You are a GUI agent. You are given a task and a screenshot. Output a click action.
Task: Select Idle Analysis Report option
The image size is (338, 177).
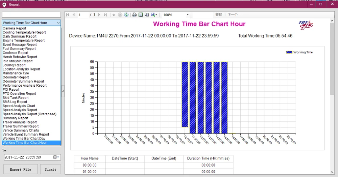(18, 61)
